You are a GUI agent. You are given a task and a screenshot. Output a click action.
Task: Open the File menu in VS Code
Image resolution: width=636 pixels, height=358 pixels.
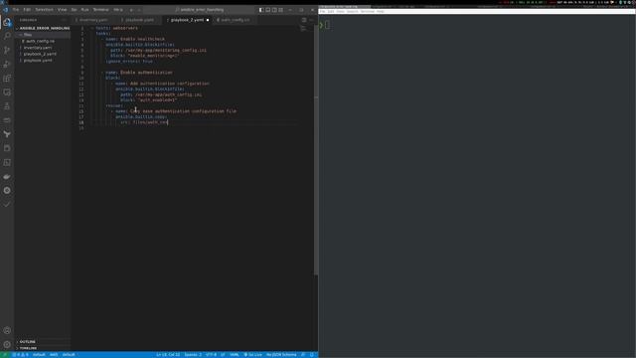click(16, 10)
